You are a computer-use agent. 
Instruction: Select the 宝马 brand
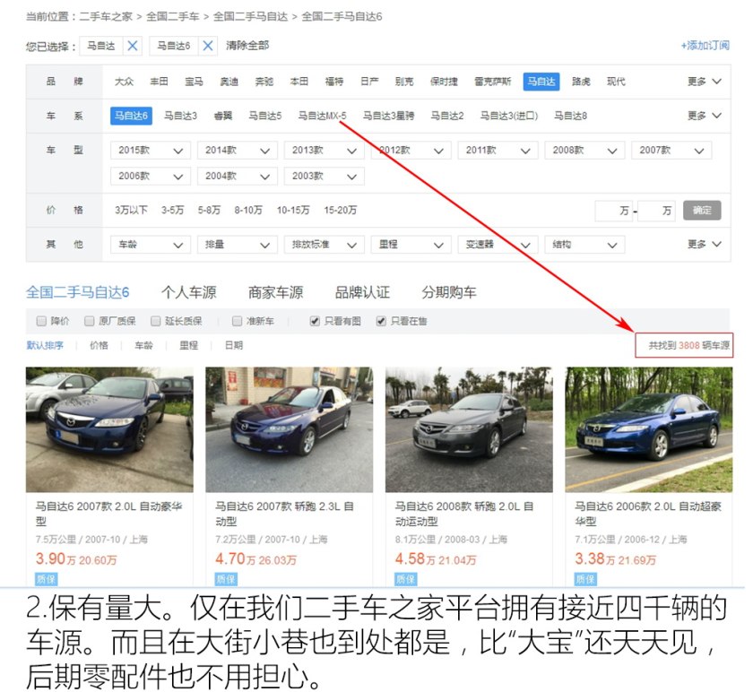click(x=194, y=82)
